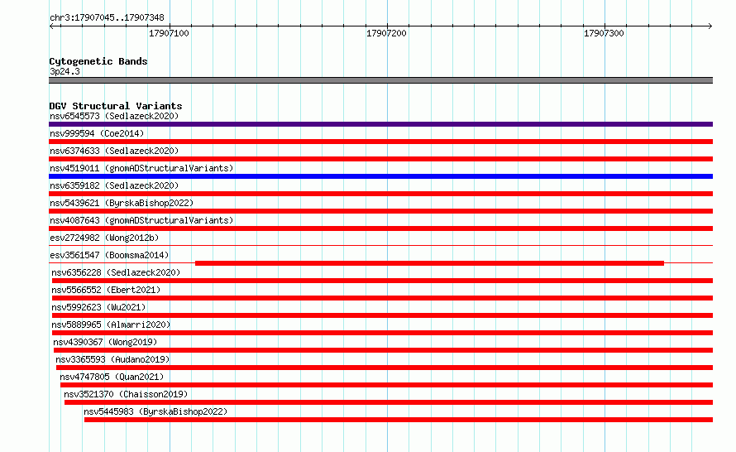
Task: Click nsv3521370 (Chaisson2019) label
Action: (x=126, y=394)
